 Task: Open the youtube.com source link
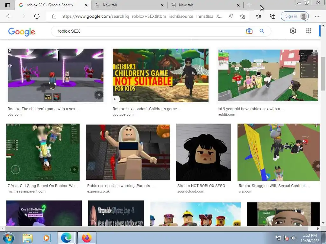point(123,114)
